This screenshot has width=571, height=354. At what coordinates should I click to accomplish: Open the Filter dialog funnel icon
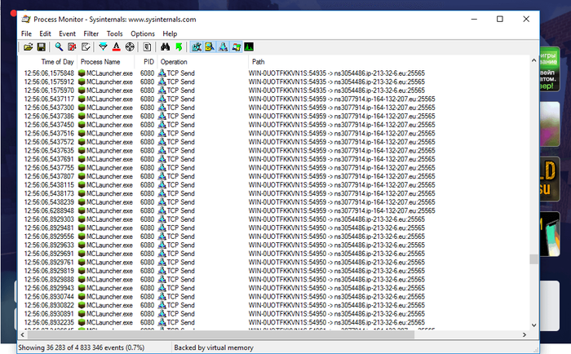[x=103, y=47]
